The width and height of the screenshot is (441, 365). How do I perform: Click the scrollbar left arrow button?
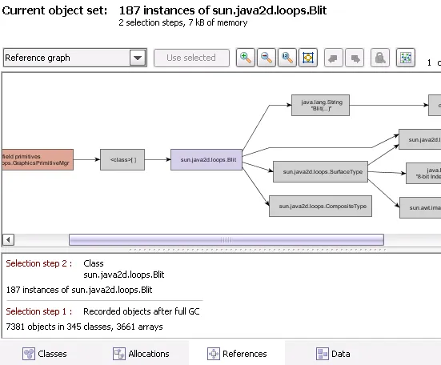8,240
